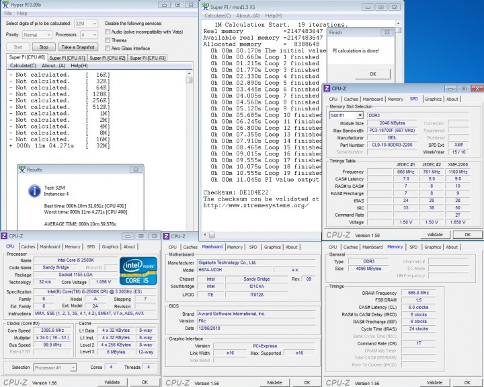The image size is (484, 387).
Task: Click Hyper PI results vertical scrollbar thumb
Action: tap(189, 80)
